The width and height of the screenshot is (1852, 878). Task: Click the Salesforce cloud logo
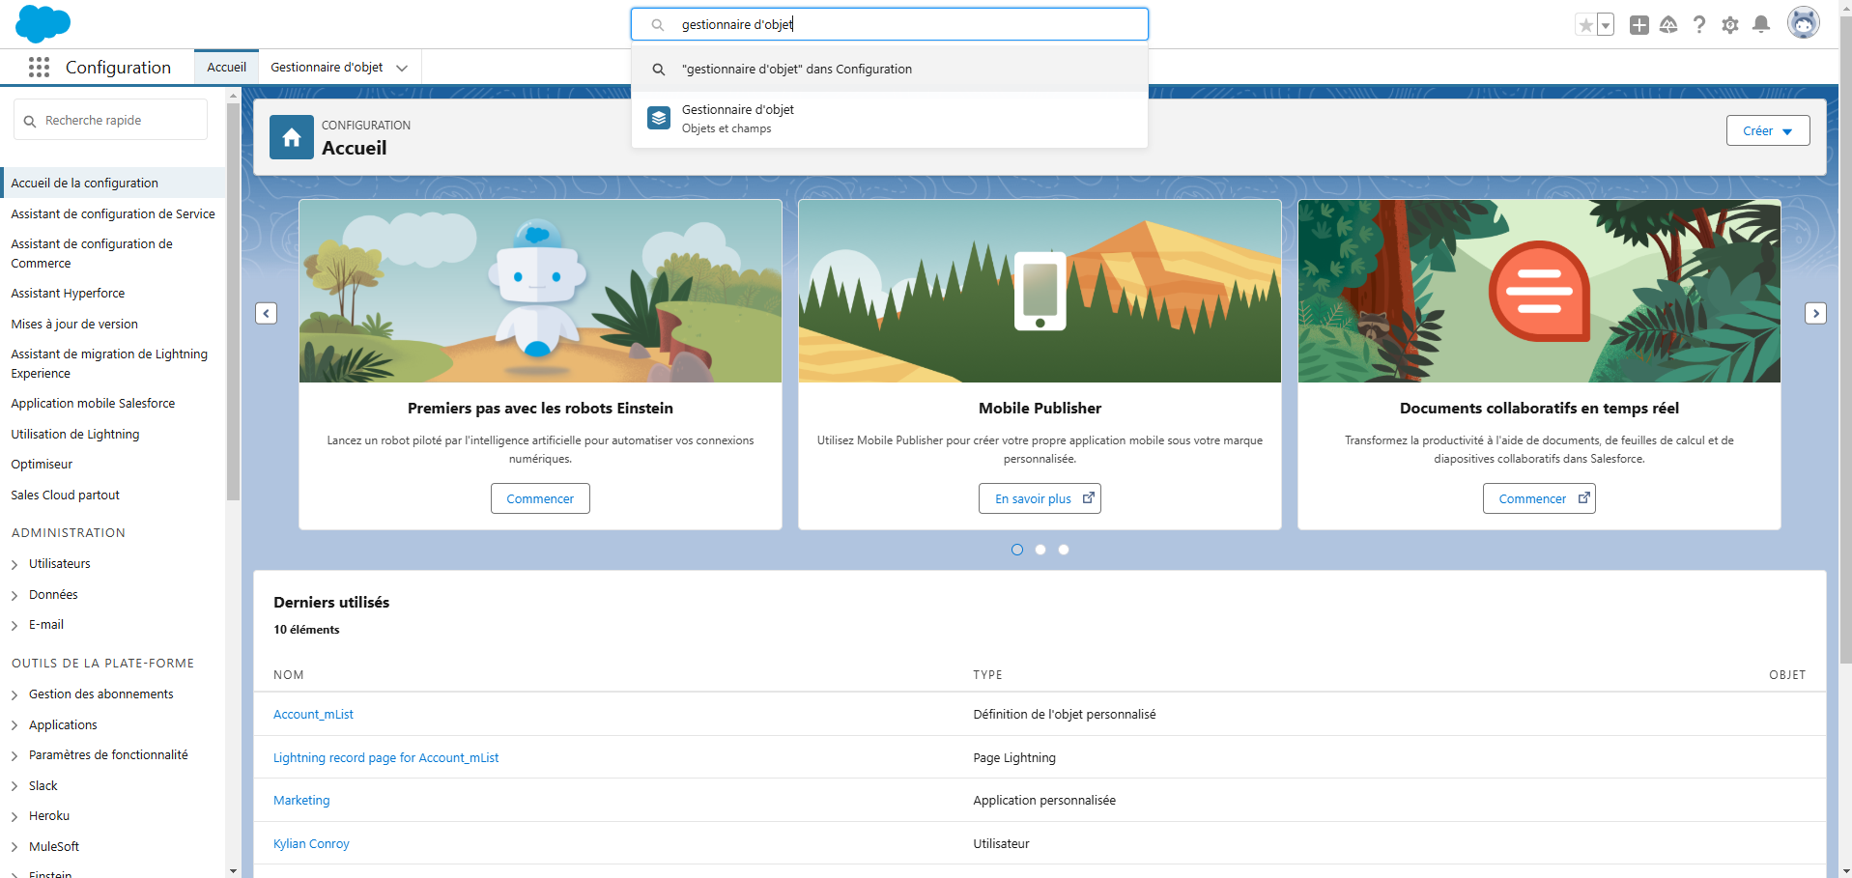pyautogui.click(x=43, y=24)
